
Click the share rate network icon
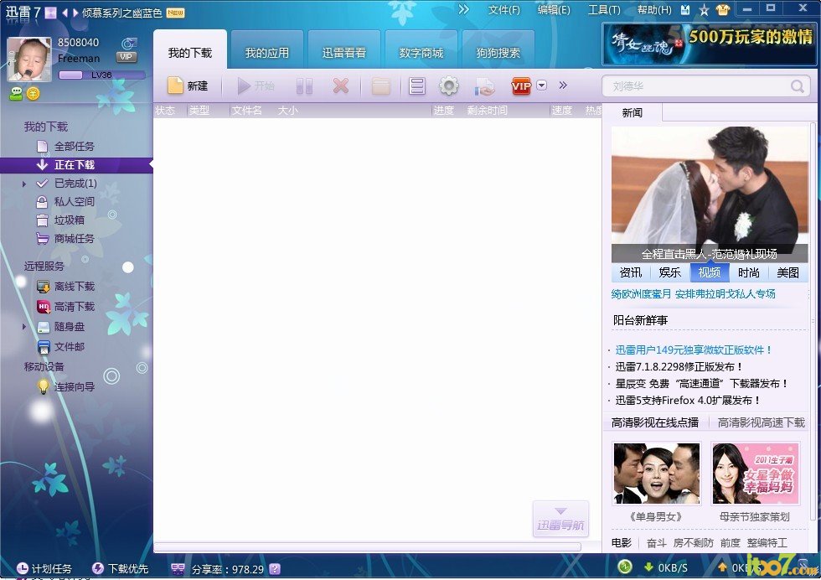(178, 569)
